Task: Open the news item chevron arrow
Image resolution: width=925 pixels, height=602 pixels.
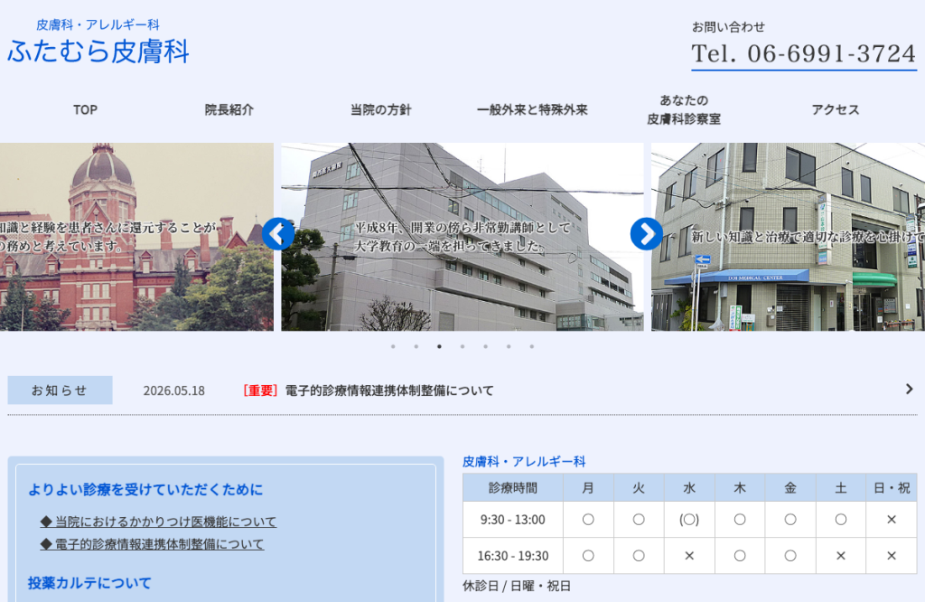Action: (x=909, y=389)
